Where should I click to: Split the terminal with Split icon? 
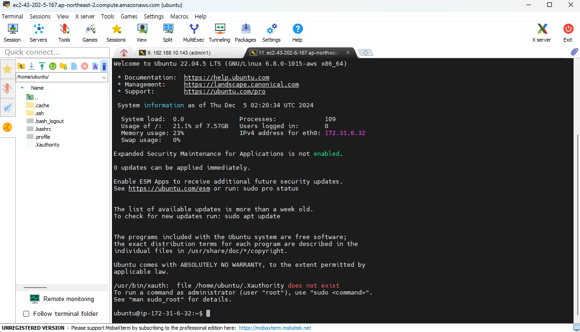point(168,33)
